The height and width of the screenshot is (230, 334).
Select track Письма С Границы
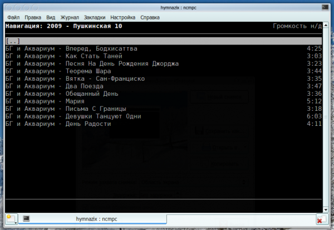(x=164, y=109)
